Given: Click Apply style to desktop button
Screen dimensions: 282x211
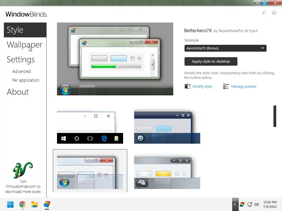Looking at the screenshot, I should coord(211,61).
